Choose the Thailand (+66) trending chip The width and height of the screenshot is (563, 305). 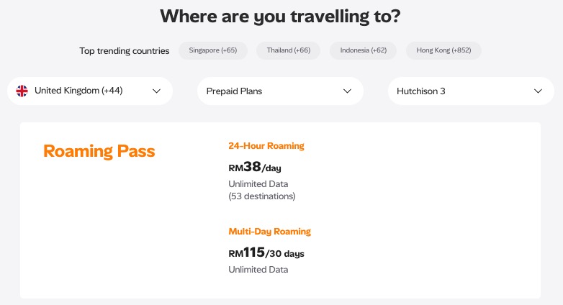click(x=289, y=50)
